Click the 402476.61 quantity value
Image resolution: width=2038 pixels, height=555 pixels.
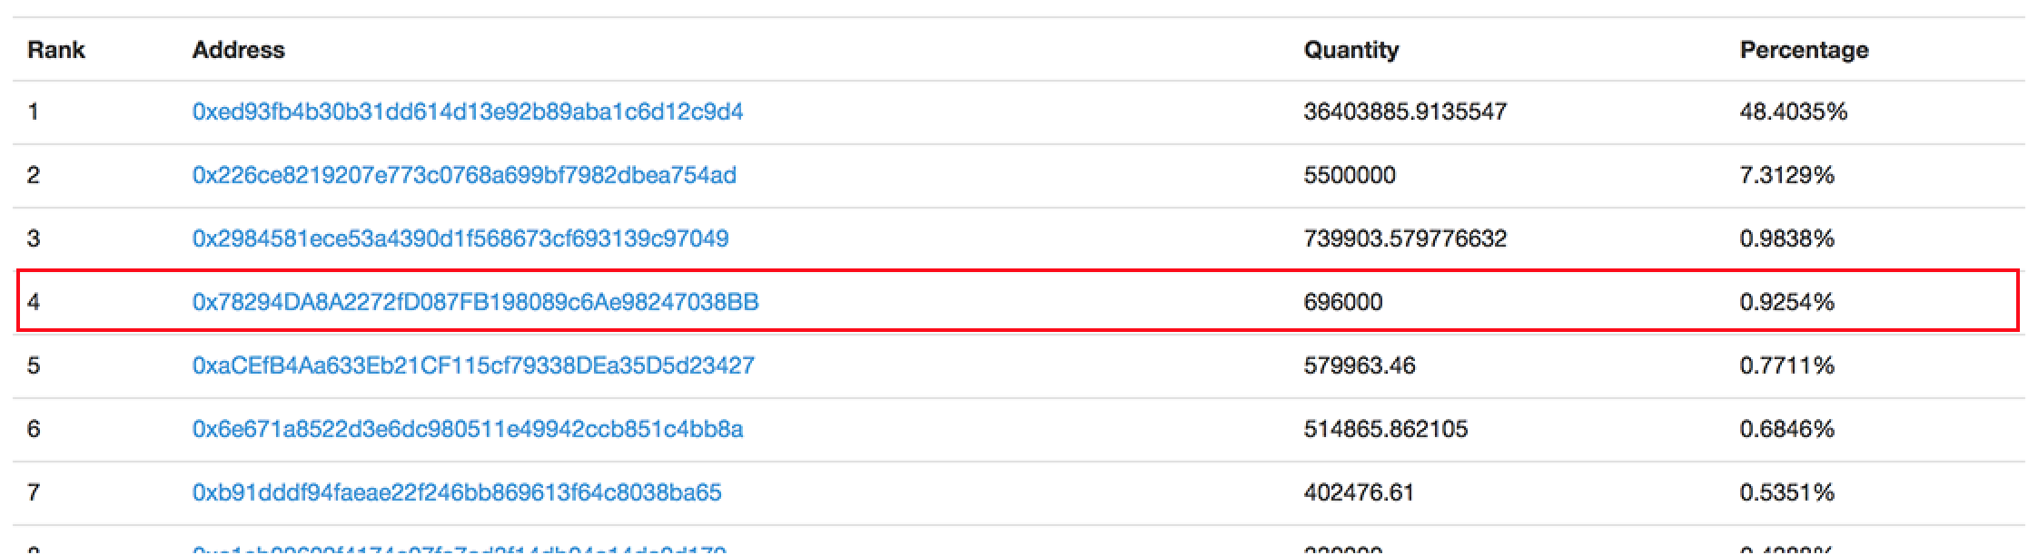1359,492
